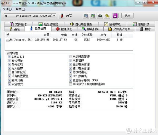
Task: Toggle the 原生指令序列 (NCQ) checkbox
Action: tap(71, 80)
